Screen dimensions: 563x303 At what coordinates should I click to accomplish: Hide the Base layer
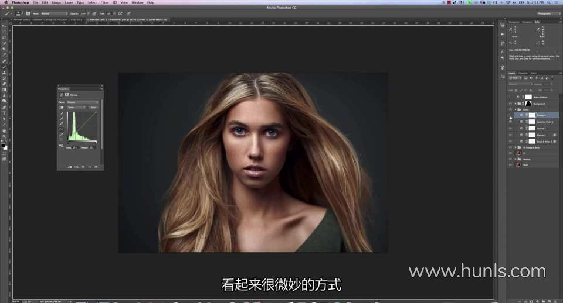pos(510,165)
